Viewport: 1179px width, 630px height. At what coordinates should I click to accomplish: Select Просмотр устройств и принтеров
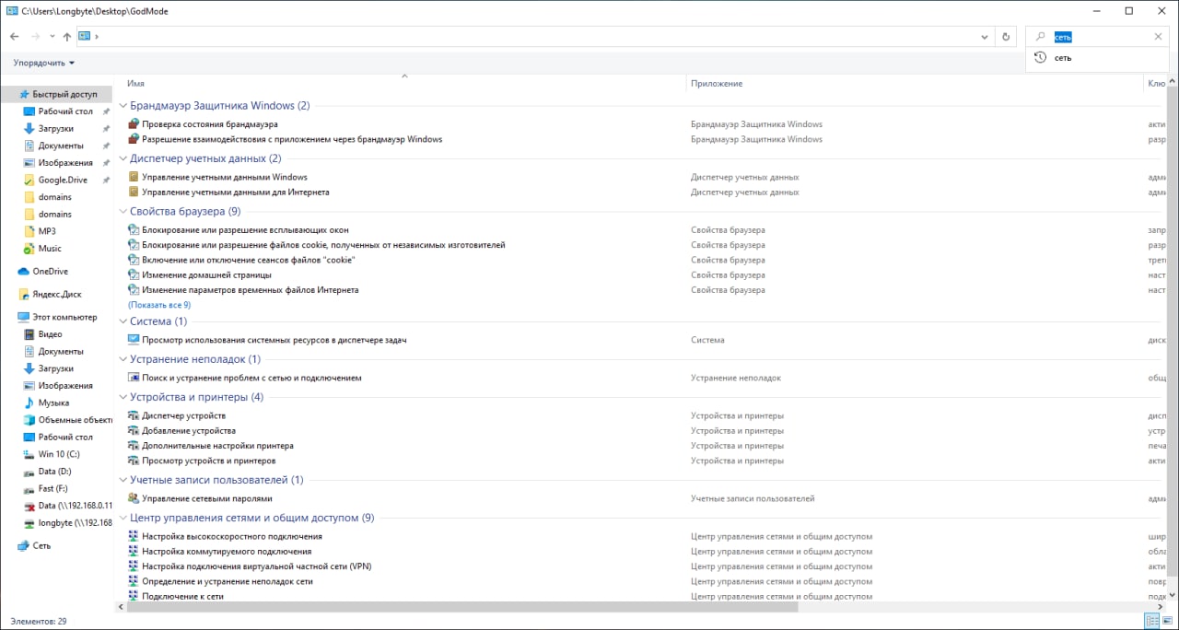208,461
